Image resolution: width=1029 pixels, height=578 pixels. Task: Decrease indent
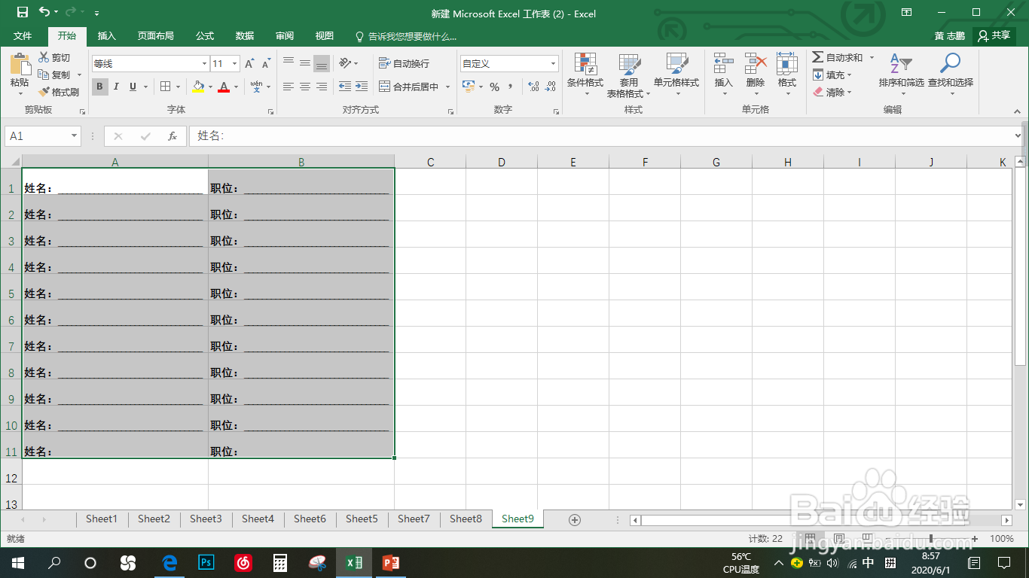[x=345, y=87]
